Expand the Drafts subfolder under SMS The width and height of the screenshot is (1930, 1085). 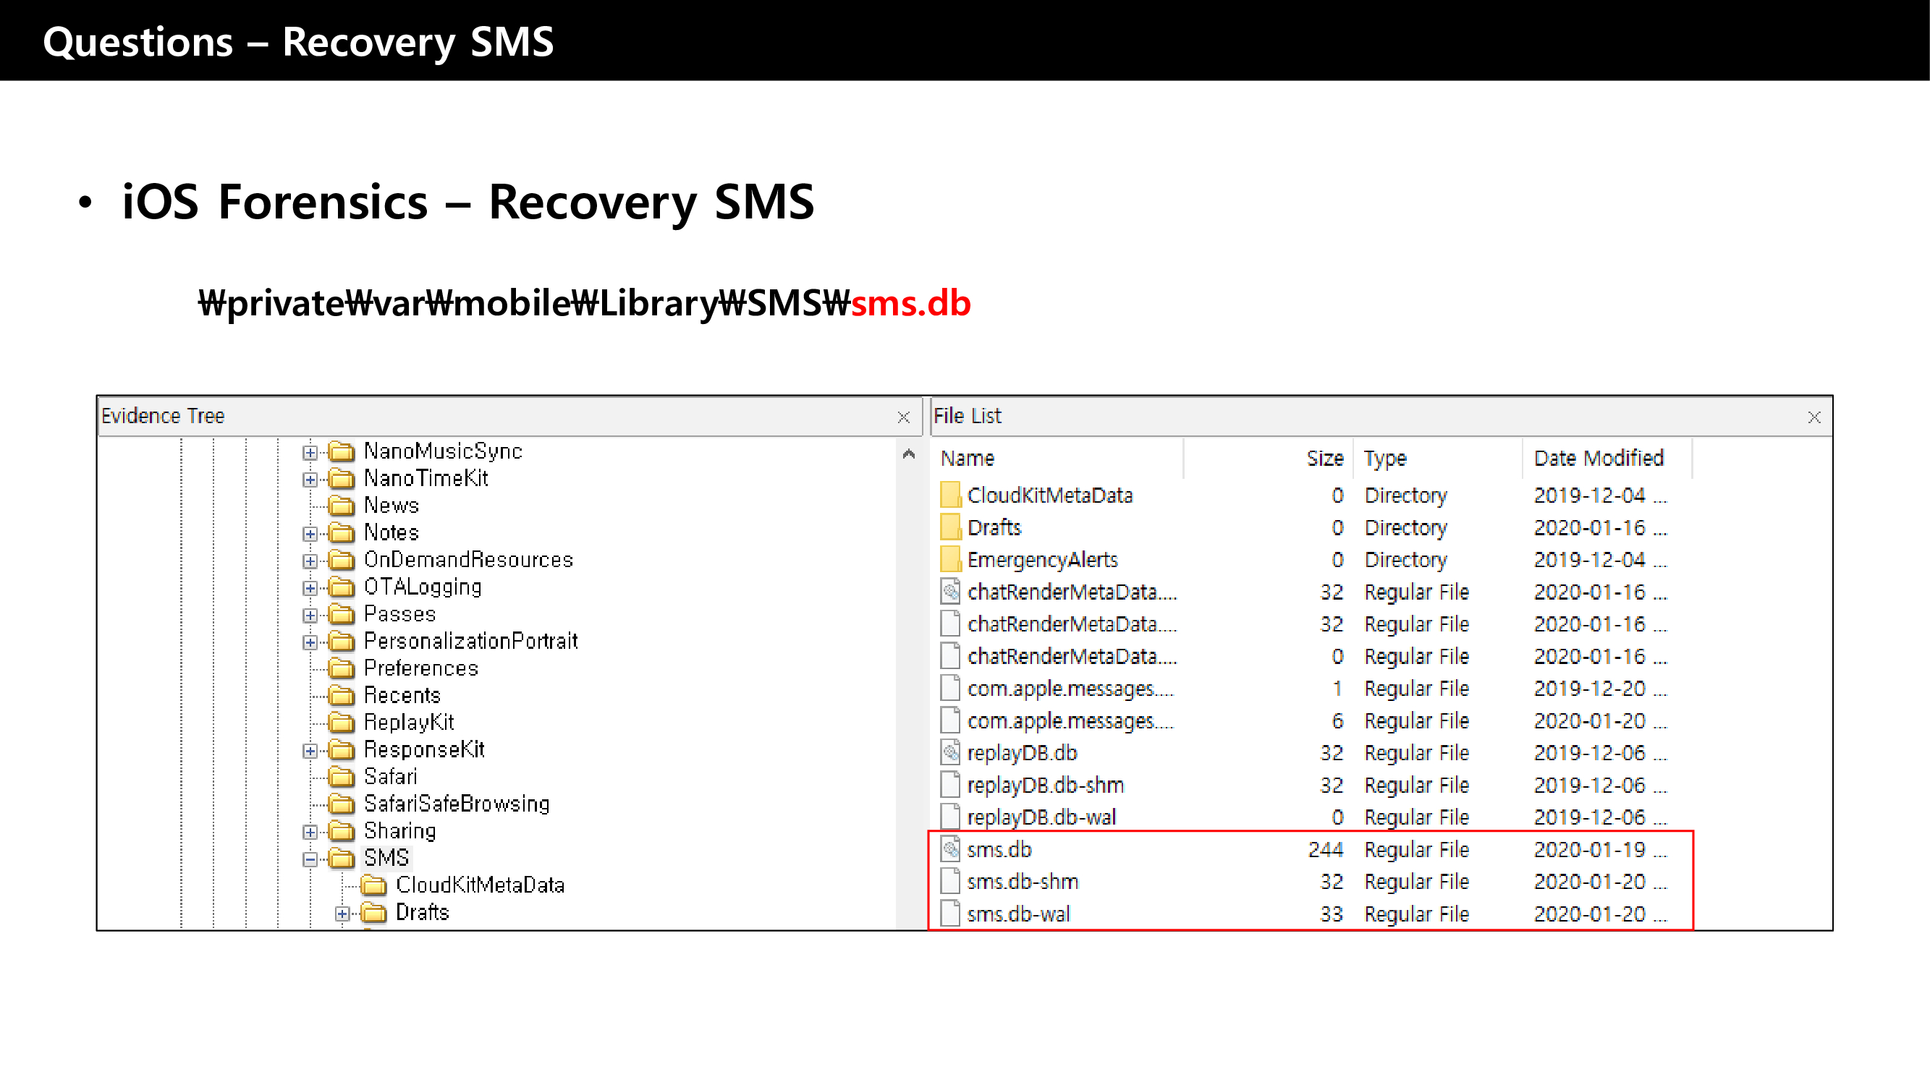click(x=342, y=913)
